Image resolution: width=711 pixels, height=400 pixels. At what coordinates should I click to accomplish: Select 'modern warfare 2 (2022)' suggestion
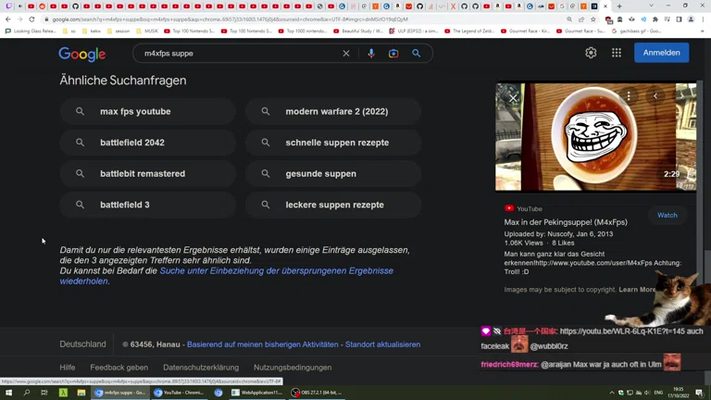tap(333, 111)
